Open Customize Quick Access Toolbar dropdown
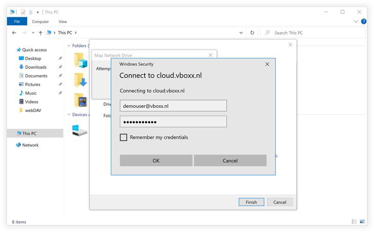This screenshot has width=374, height=232. pos(38,12)
